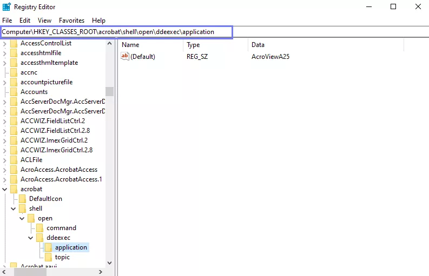Click the AcroAccess.AcrobatAccess folder icon
This screenshot has height=276, width=429.
click(x=14, y=170)
